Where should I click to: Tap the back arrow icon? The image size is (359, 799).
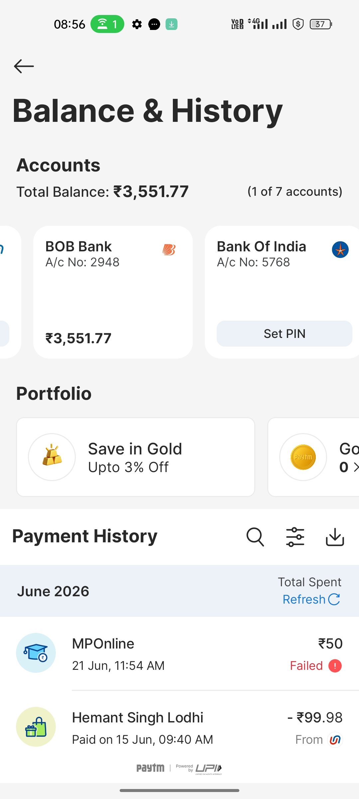click(24, 66)
